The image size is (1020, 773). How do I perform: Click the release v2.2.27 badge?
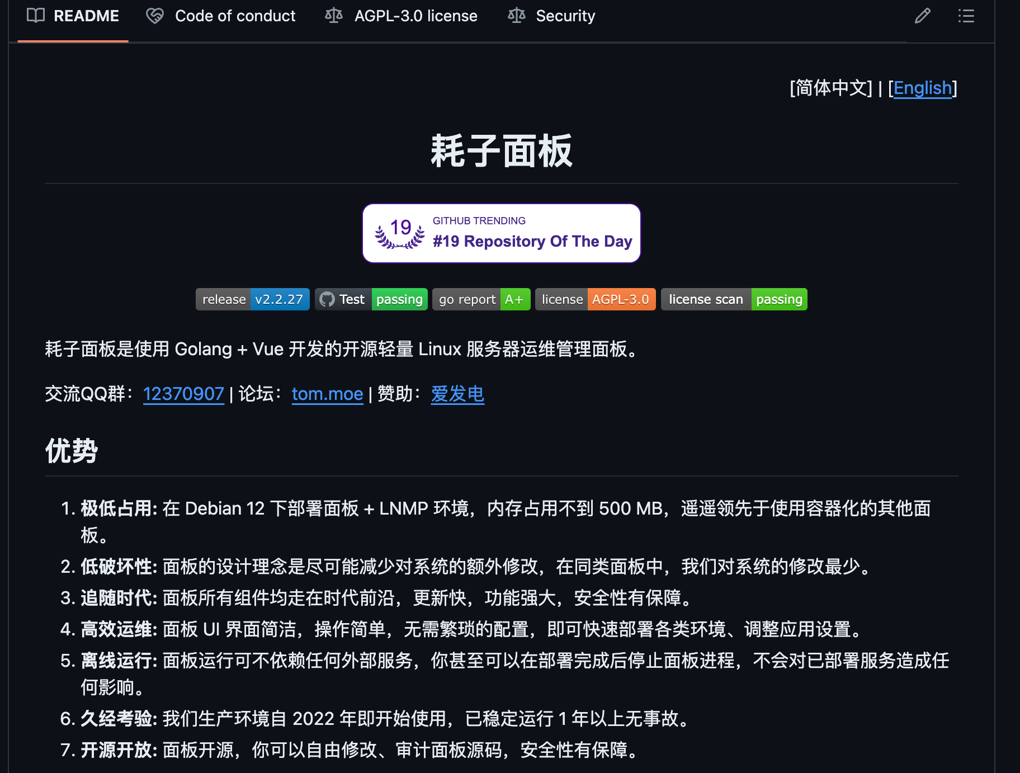click(252, 300)
